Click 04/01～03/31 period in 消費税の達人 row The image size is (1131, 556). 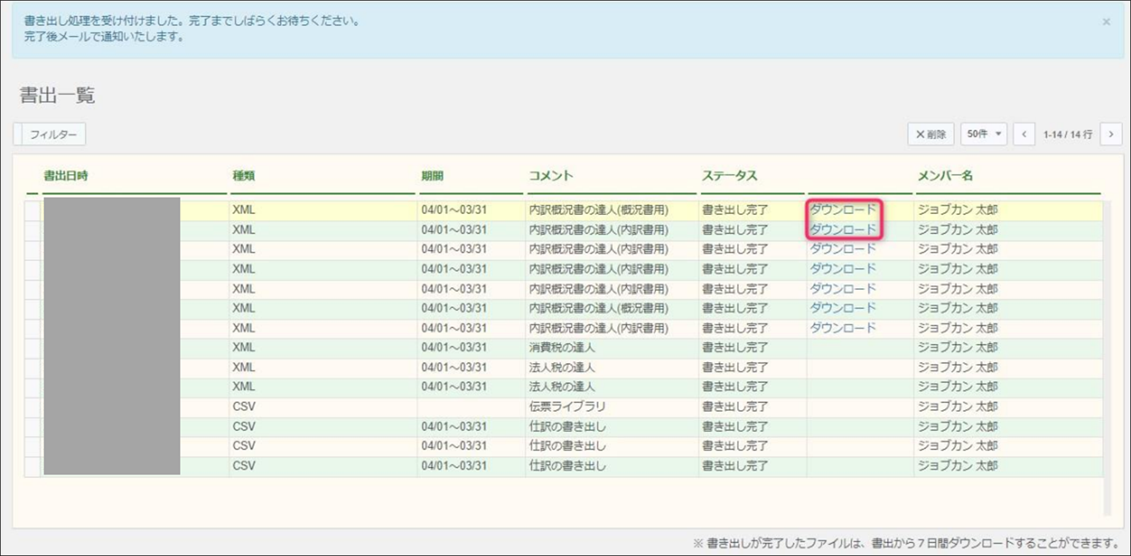pyautogui.click(x=454, y=348)
